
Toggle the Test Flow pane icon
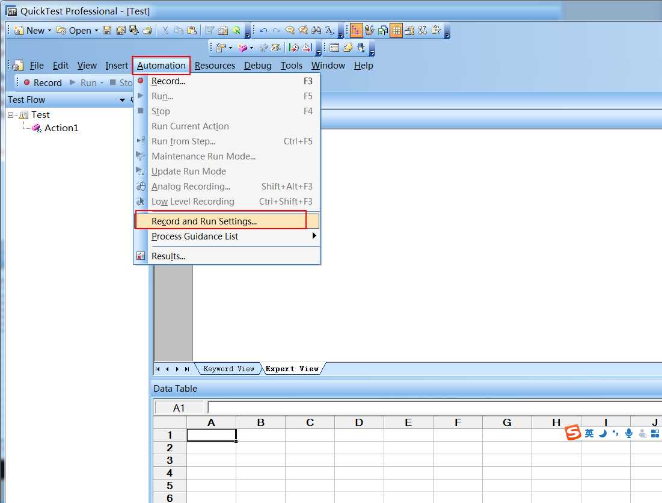click(x=356, y=31)
